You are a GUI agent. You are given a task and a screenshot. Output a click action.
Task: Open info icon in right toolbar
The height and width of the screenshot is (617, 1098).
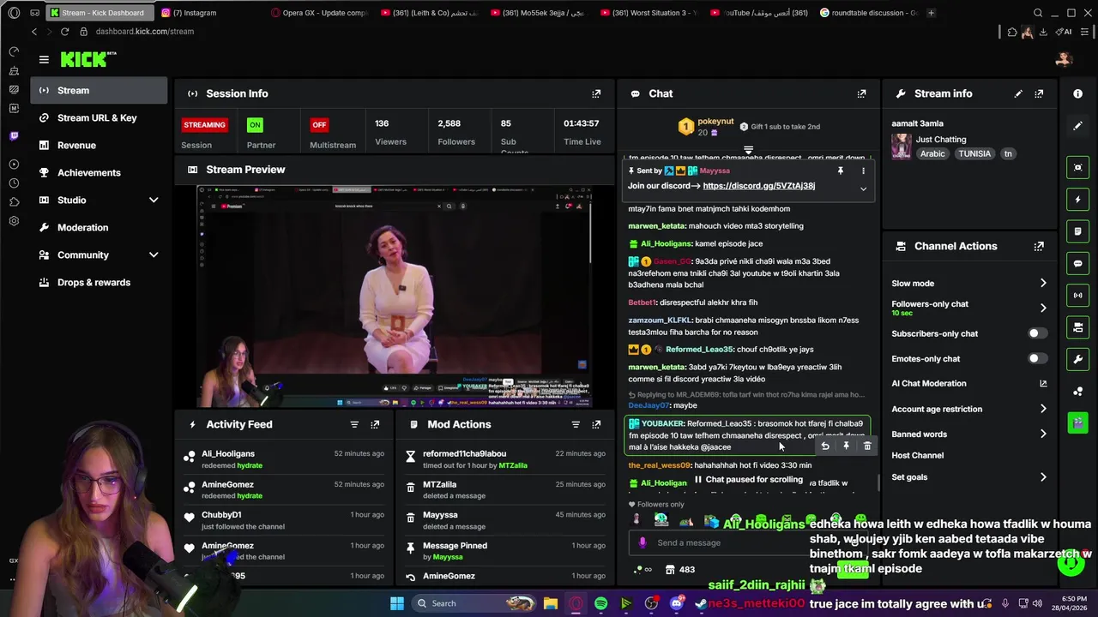(1077, 93)
